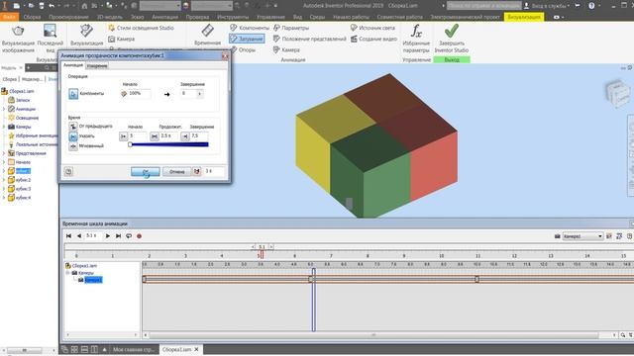Go to animation start on timeline
This screenshot has height=356, width=634.
tap(68, 236)
